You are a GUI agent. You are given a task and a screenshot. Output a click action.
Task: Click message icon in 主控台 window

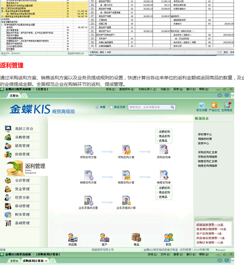227,95
